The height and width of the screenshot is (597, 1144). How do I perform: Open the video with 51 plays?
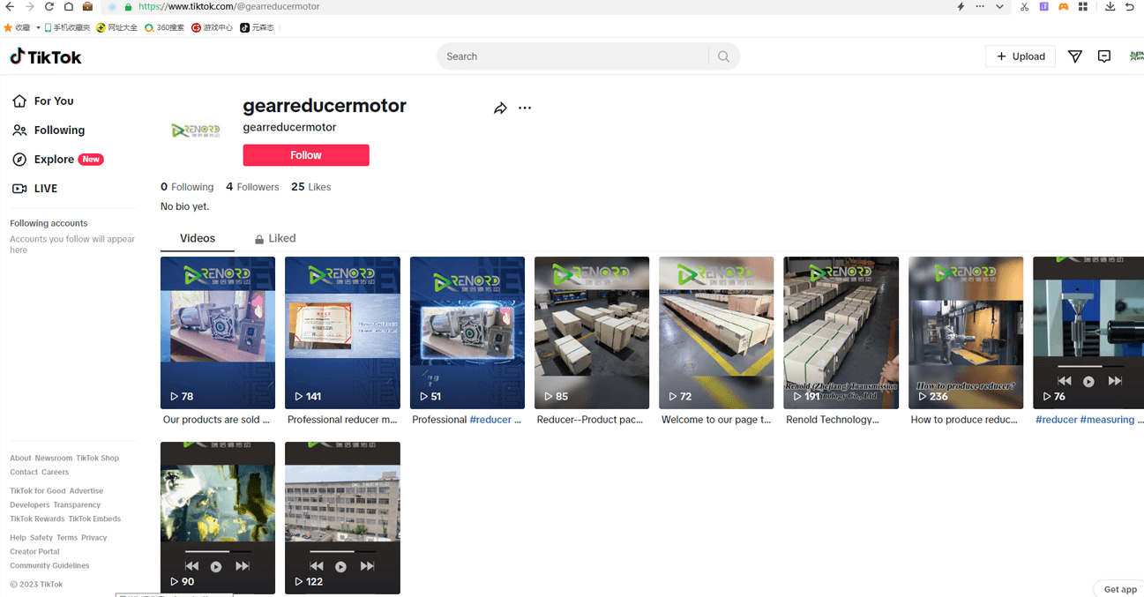click(467, 332)
